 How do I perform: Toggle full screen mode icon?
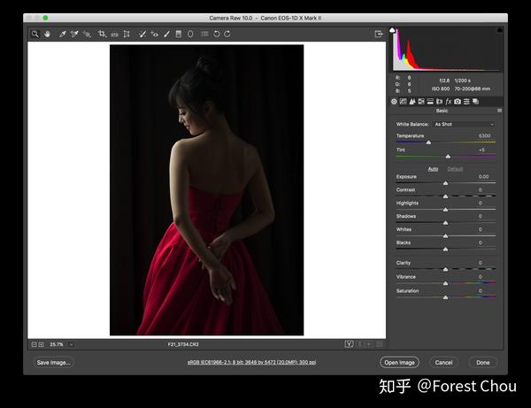pos(379,34)
